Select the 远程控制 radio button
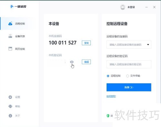This screenshot has height=127, width=161. click(x=114, y=76)
